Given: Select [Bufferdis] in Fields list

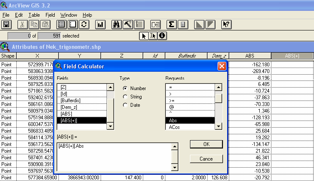Looking at the screenshot, I should (x=82, y=101).
